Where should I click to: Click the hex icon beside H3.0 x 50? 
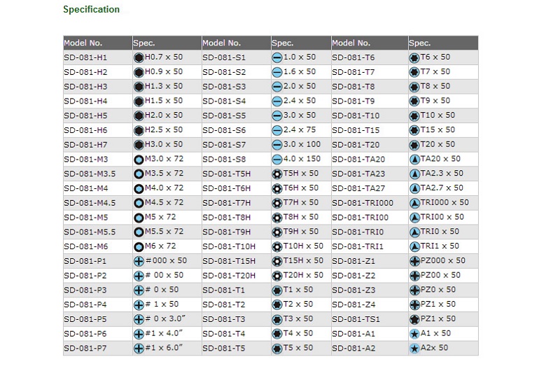139,145
